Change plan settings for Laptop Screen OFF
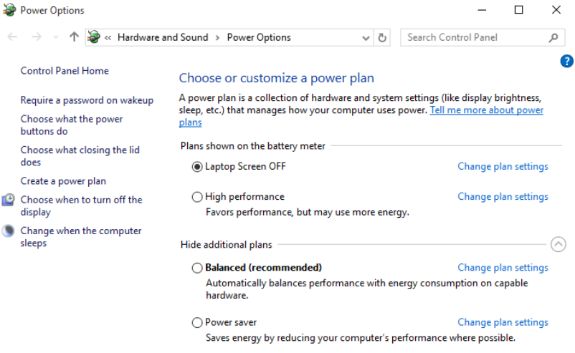This screenshot has height=353, width=575. click(503, 166)
